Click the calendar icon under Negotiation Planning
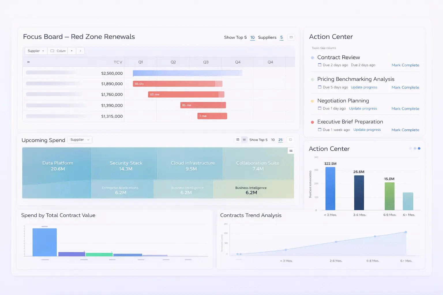Image resolution: width=443 pixels, height=295 pixels. [x=320, y=108]
